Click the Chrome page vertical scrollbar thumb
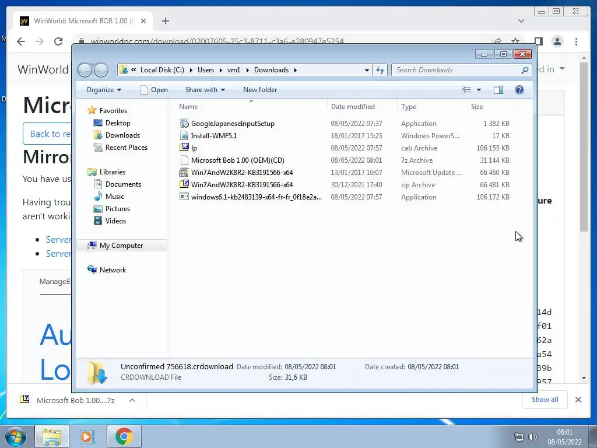597x448 pixels. tap(584, 146)
